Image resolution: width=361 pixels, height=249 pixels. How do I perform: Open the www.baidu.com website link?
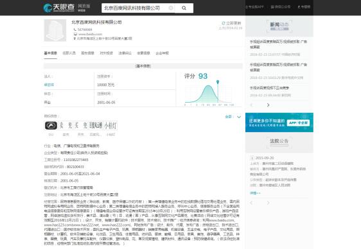(90, 34)
